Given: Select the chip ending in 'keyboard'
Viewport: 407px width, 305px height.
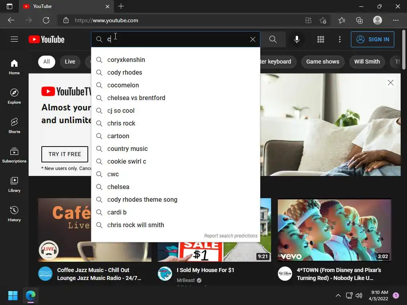Looking at the screenshot, I should tap(278, 62).
